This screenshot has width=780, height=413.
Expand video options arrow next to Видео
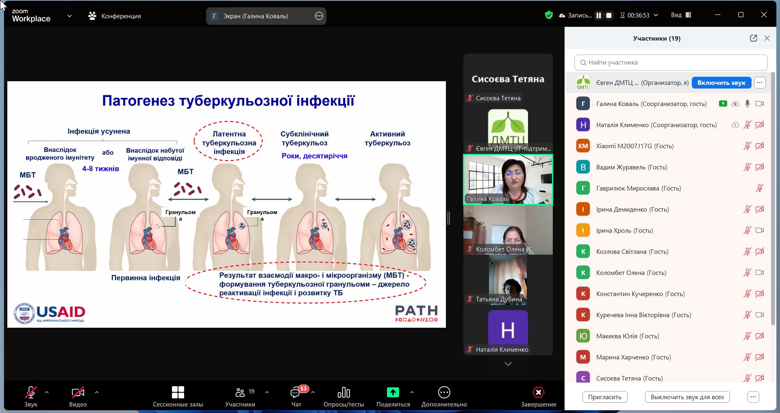click(x=97, y=392)
